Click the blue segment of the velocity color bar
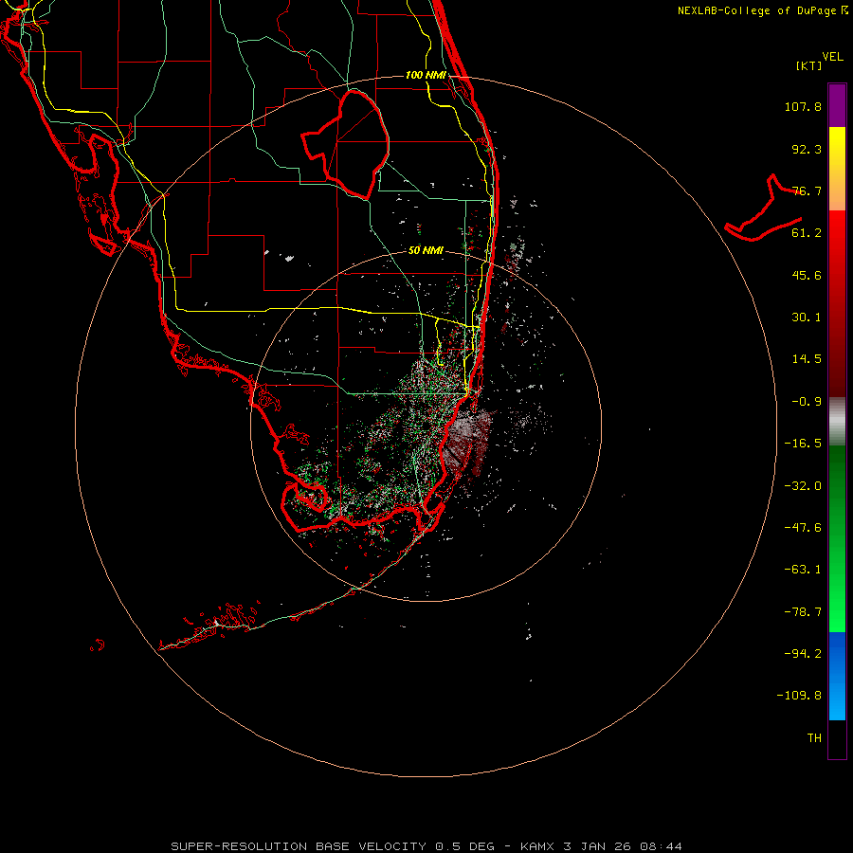 [x=837, y=676]
